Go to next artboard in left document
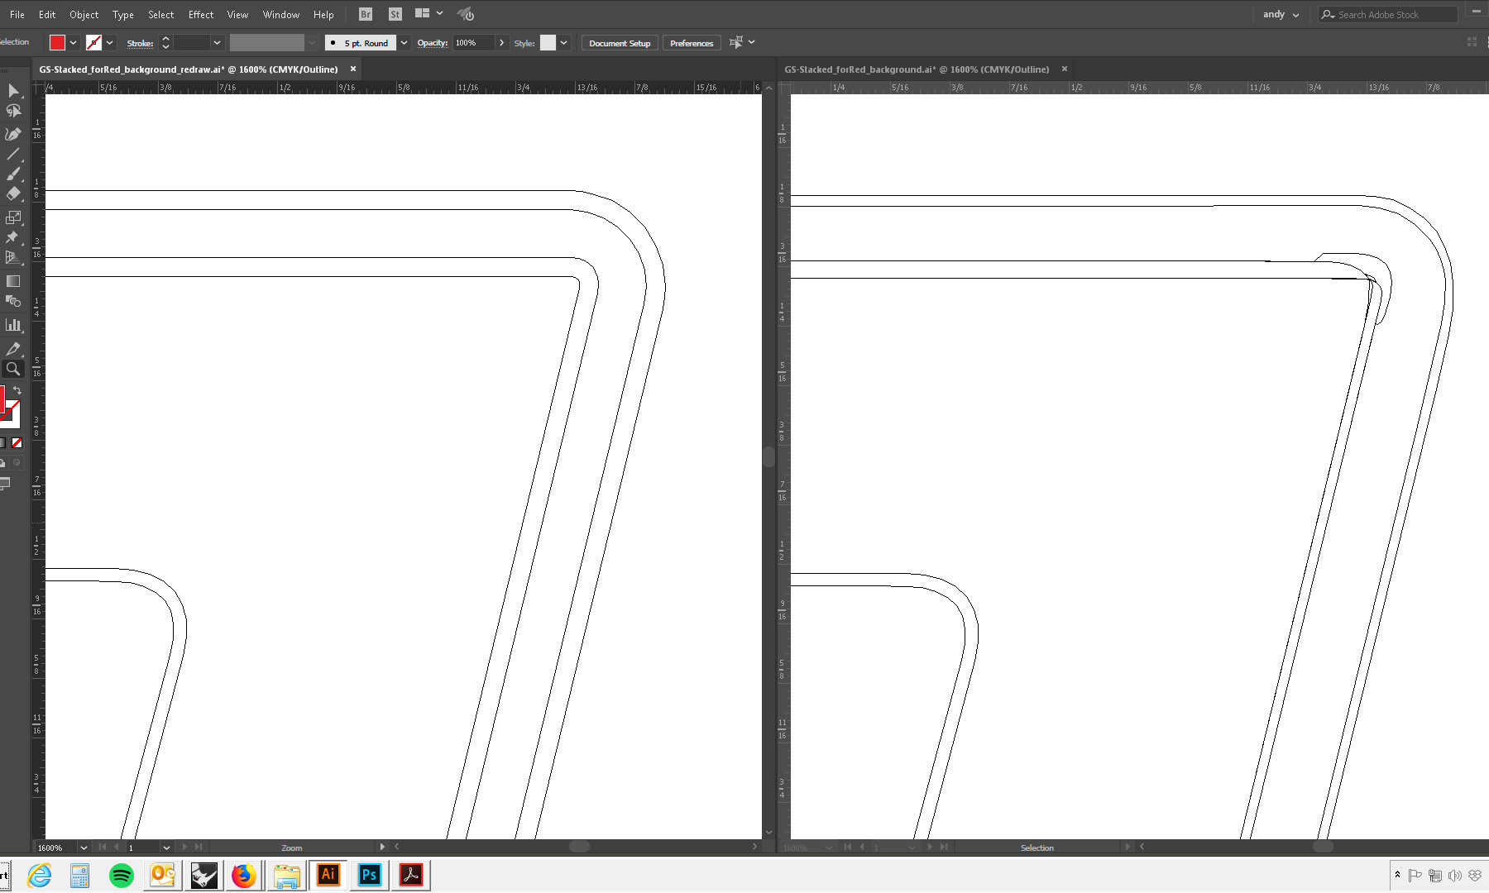 tap(184, 847)
